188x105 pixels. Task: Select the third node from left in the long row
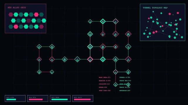tap(65, 59)
